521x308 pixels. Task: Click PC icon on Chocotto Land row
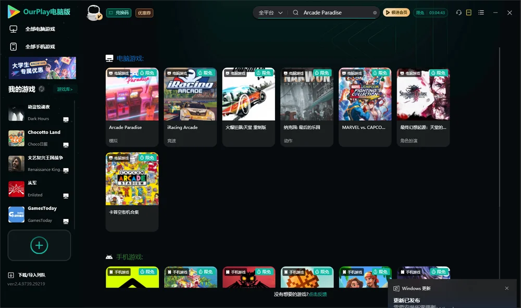[x=66, y=145]
